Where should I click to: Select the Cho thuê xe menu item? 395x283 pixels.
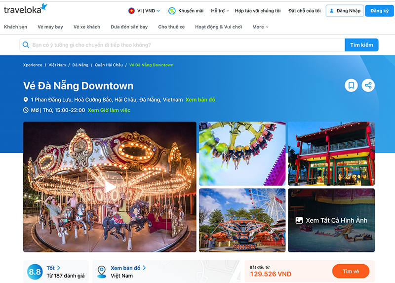coord(171,27)
